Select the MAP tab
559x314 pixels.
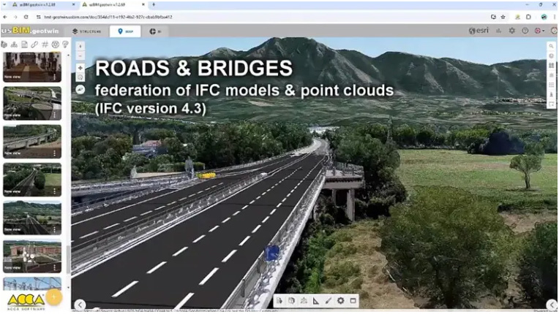[x=124, y=31]
